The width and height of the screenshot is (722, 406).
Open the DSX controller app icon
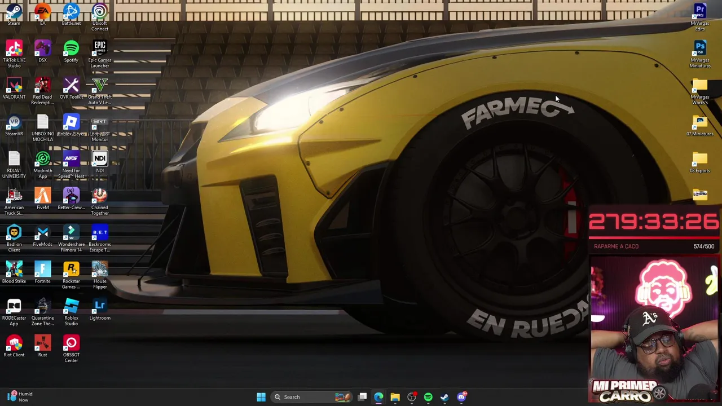(42, 51)
